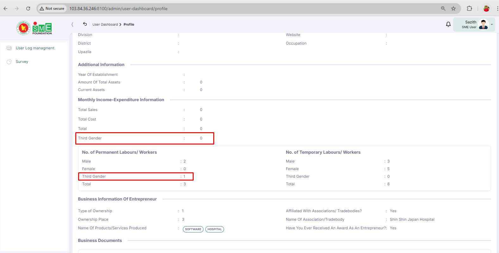Screen dimensions: 499x253
Task: Click the Sazith user avatar picture
Action: (483, 24)
